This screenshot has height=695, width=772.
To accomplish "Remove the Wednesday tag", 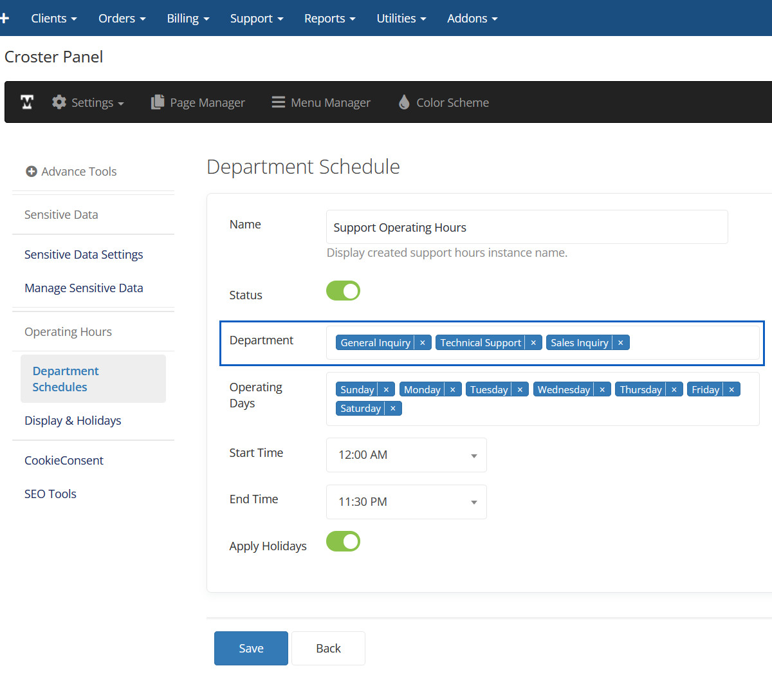I will click(x=602, y=390).
